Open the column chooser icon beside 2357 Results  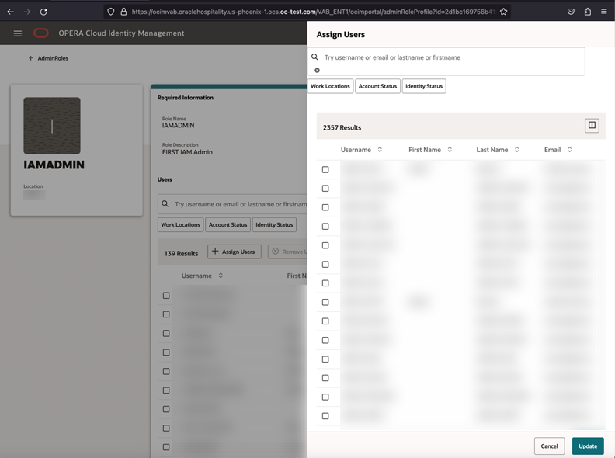tap(592, 126)
